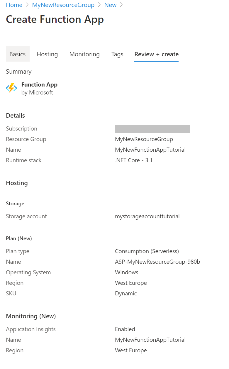229x369 pixels.
Task: Click the Enabled Application Insights value
Action: pyautogui.click(x=125, y=329)
